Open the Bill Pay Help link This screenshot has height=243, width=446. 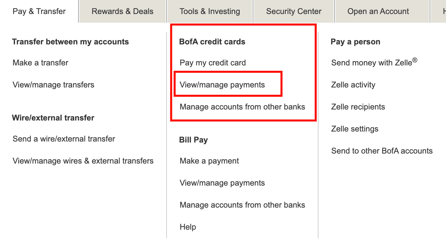(188, 227)
